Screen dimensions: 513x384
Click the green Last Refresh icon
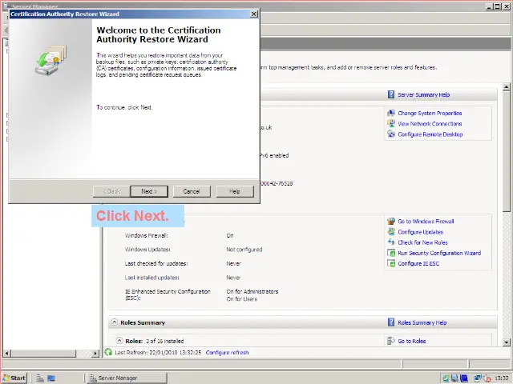point(108,352)
